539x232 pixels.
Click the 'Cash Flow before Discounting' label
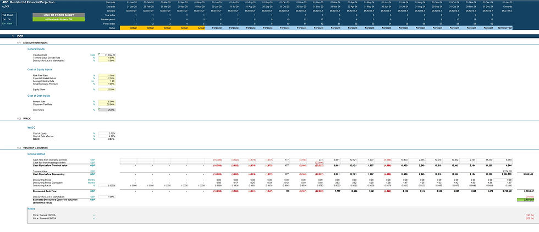pyautogui.click(x=49, y=174)
